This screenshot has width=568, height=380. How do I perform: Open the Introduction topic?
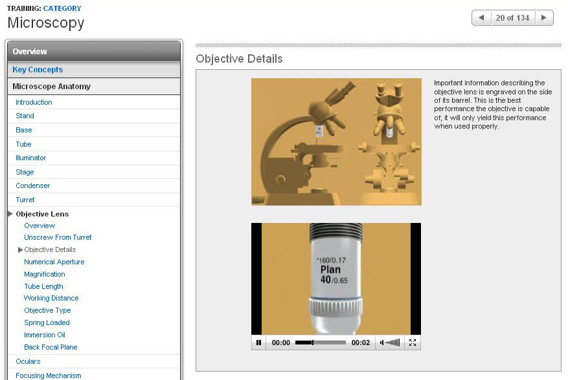[33, 102]
